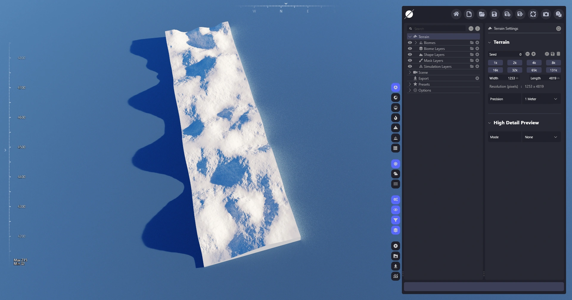Randomize the seed with the dice icon

[547, 54]
